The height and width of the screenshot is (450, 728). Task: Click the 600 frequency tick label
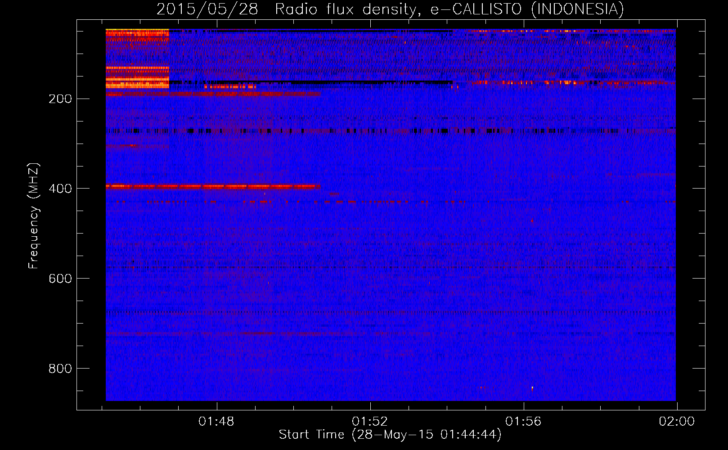(60, 279)
